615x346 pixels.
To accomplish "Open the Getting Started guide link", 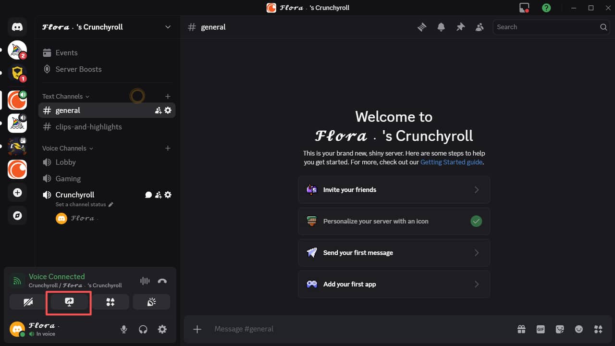I will point(451,162).
